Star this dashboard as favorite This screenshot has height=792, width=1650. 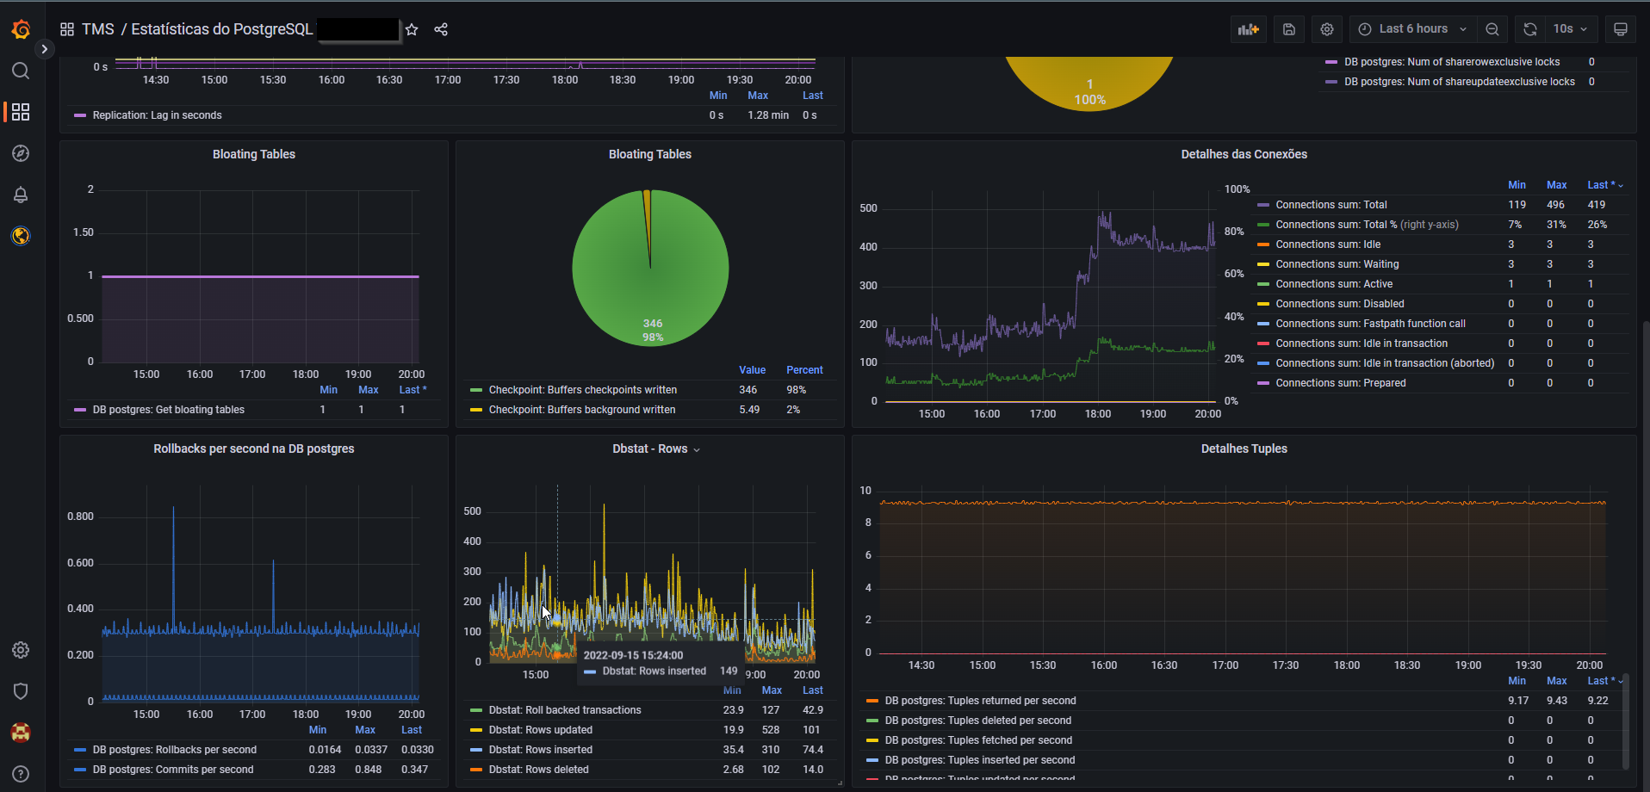[x=412, y=29]
